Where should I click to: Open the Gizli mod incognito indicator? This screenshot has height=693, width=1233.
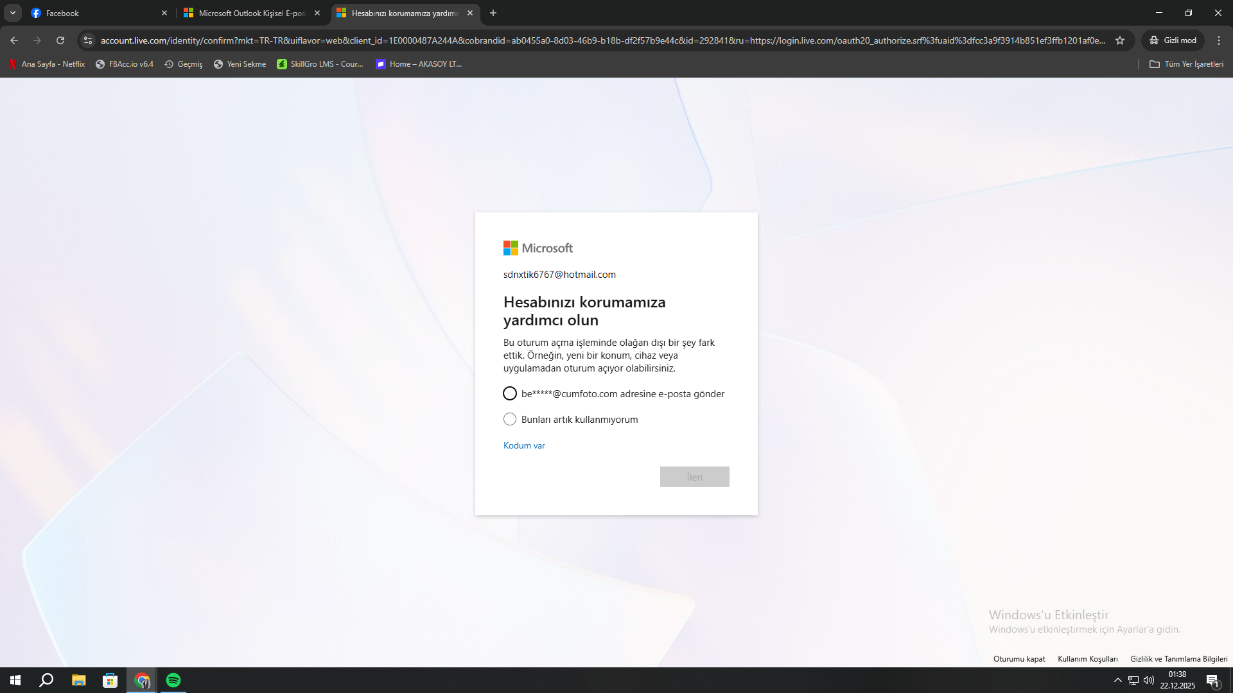tap(1173, 40)
